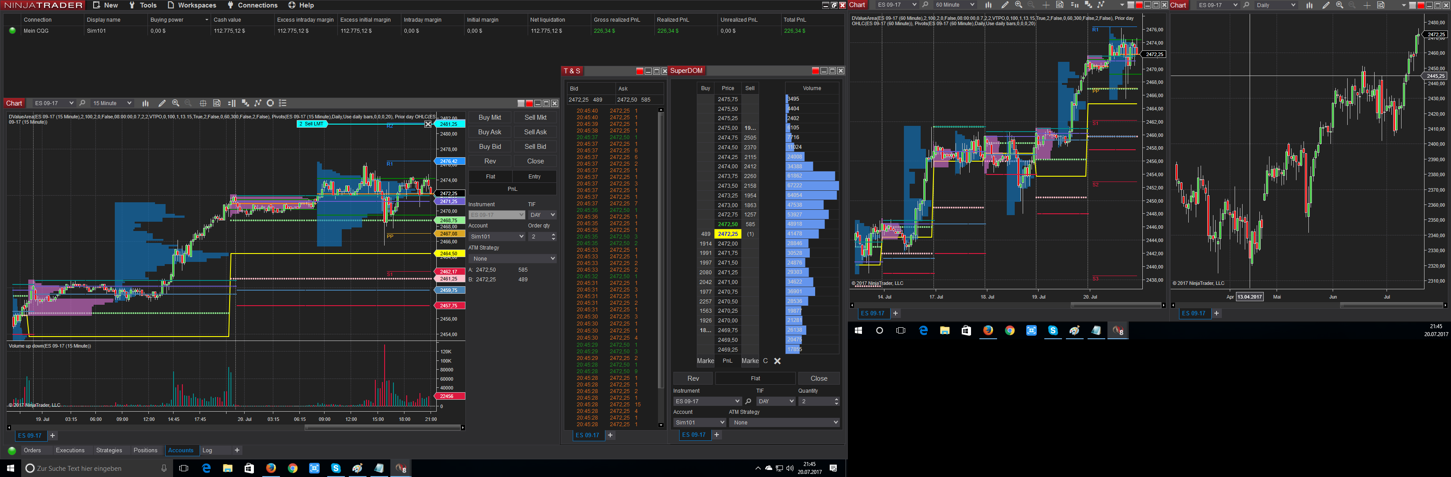Image resolution: width=1451 pixels, height=477 pixels.
Task: Open the Tools menu
Action: click(143, 5)
